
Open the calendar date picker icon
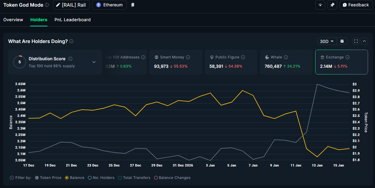(342, 41)
